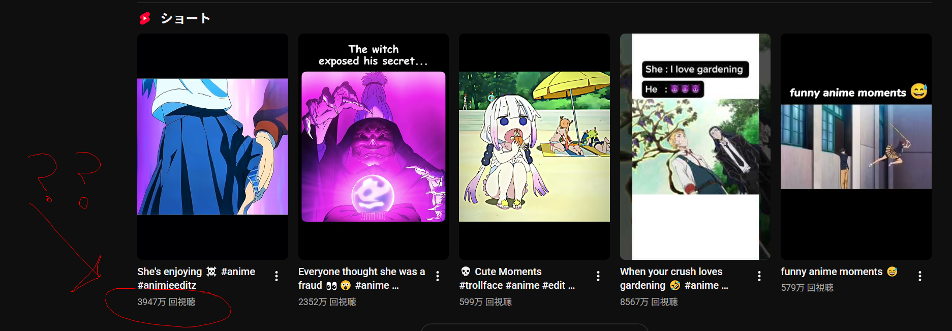Click the 8567万 回視聴 view count
This screenshot has width=952, height=331.
(x=649, y=302)
